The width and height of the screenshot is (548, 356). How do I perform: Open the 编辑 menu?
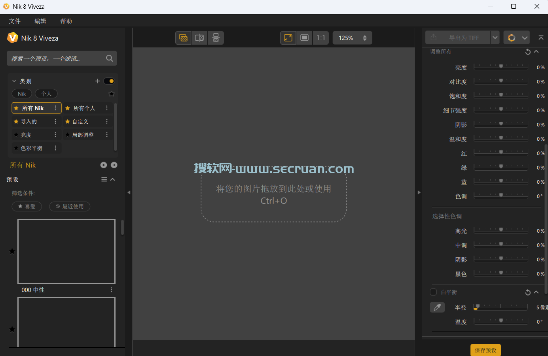[40, 21]
